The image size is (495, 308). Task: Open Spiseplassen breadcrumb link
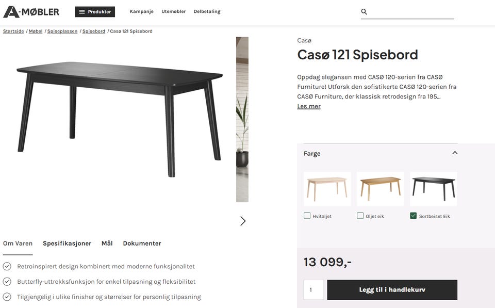[x=62, y=31]
